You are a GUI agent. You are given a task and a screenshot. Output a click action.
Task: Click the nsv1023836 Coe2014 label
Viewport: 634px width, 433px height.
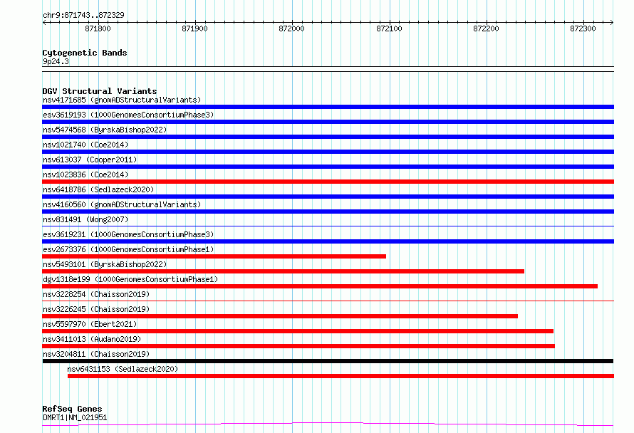coord(85,174)
